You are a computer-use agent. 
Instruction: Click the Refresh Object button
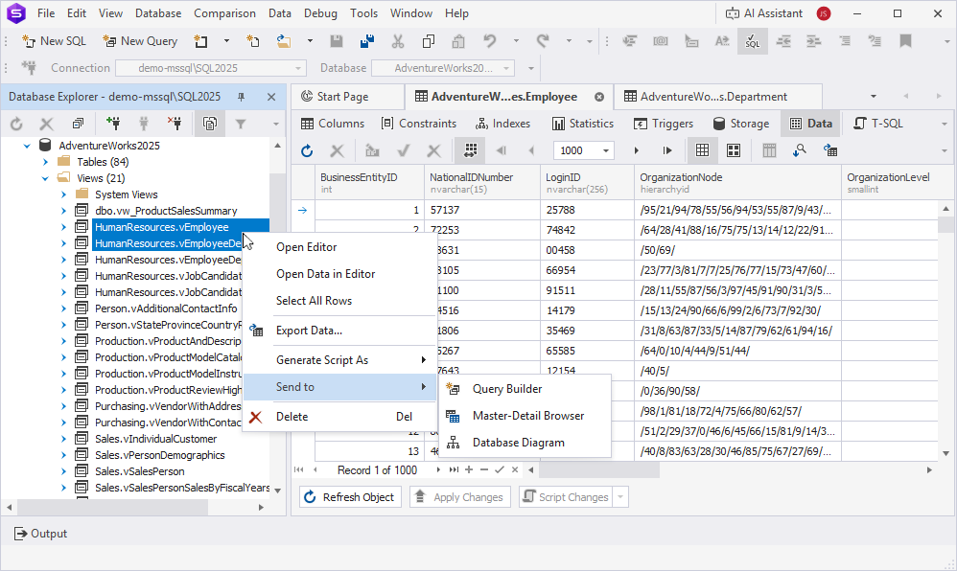coord(350,497)
